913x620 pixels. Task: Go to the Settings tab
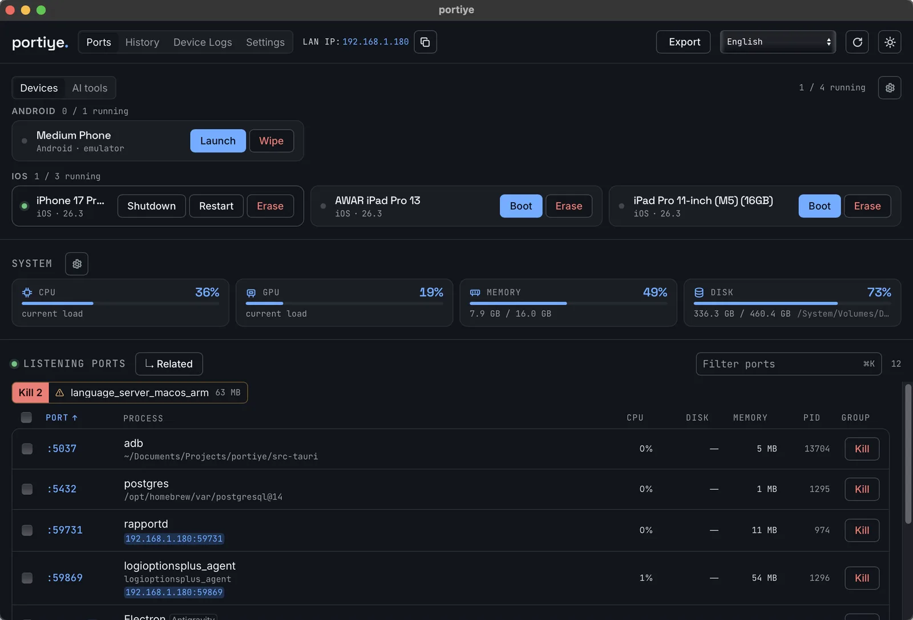[265, 42]
